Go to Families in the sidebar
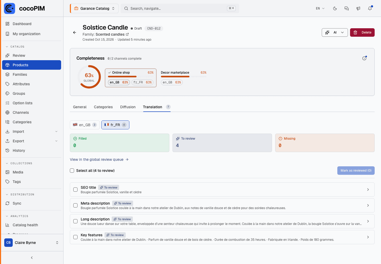Image resolution: width=381 pixels, height=264 pixels. pos(32,74)
